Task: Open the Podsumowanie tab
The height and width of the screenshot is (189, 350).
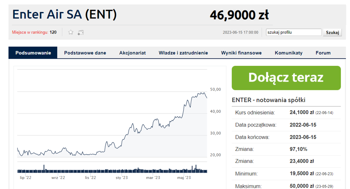Action: click(33, 53)
